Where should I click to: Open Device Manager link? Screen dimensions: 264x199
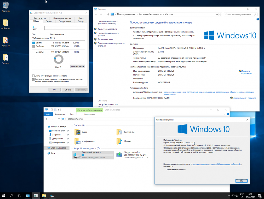click(x=107, y=29)
